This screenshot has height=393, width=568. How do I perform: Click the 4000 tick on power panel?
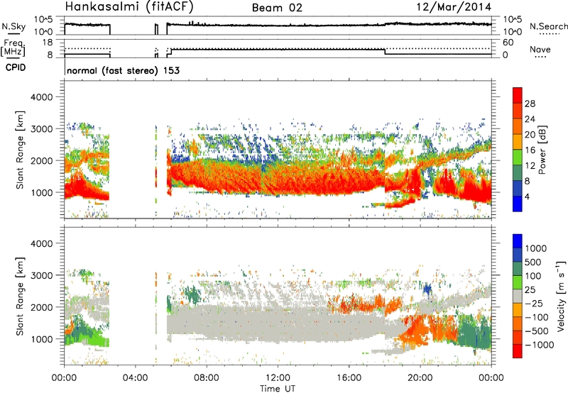[x=41, y=97]
